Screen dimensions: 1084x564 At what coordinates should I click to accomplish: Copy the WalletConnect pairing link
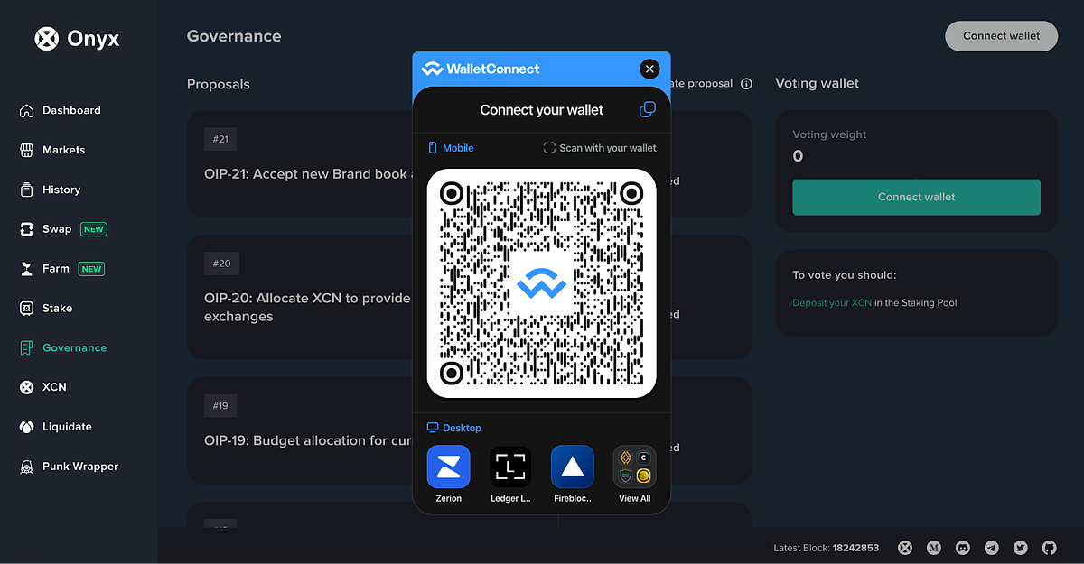click(647, 109)
